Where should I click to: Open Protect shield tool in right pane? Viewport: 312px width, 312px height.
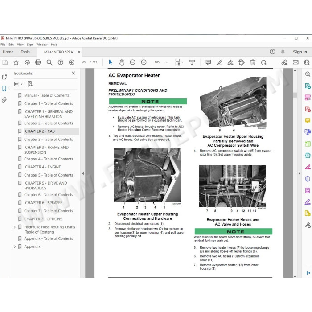(x=308, y=179)
